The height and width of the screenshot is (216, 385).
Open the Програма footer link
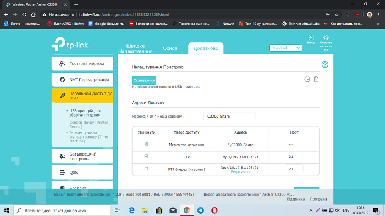click(x=318, y=199)
